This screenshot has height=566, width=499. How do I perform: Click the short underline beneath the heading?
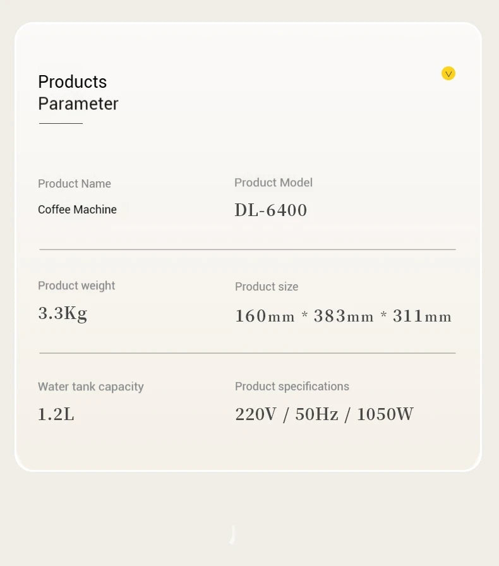click(x=61, y=123)
